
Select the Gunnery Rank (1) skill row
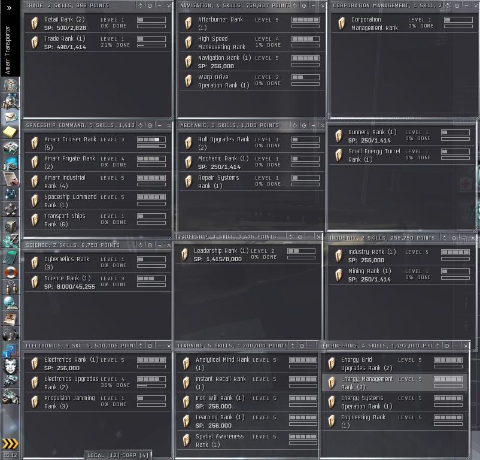(402, 136)
